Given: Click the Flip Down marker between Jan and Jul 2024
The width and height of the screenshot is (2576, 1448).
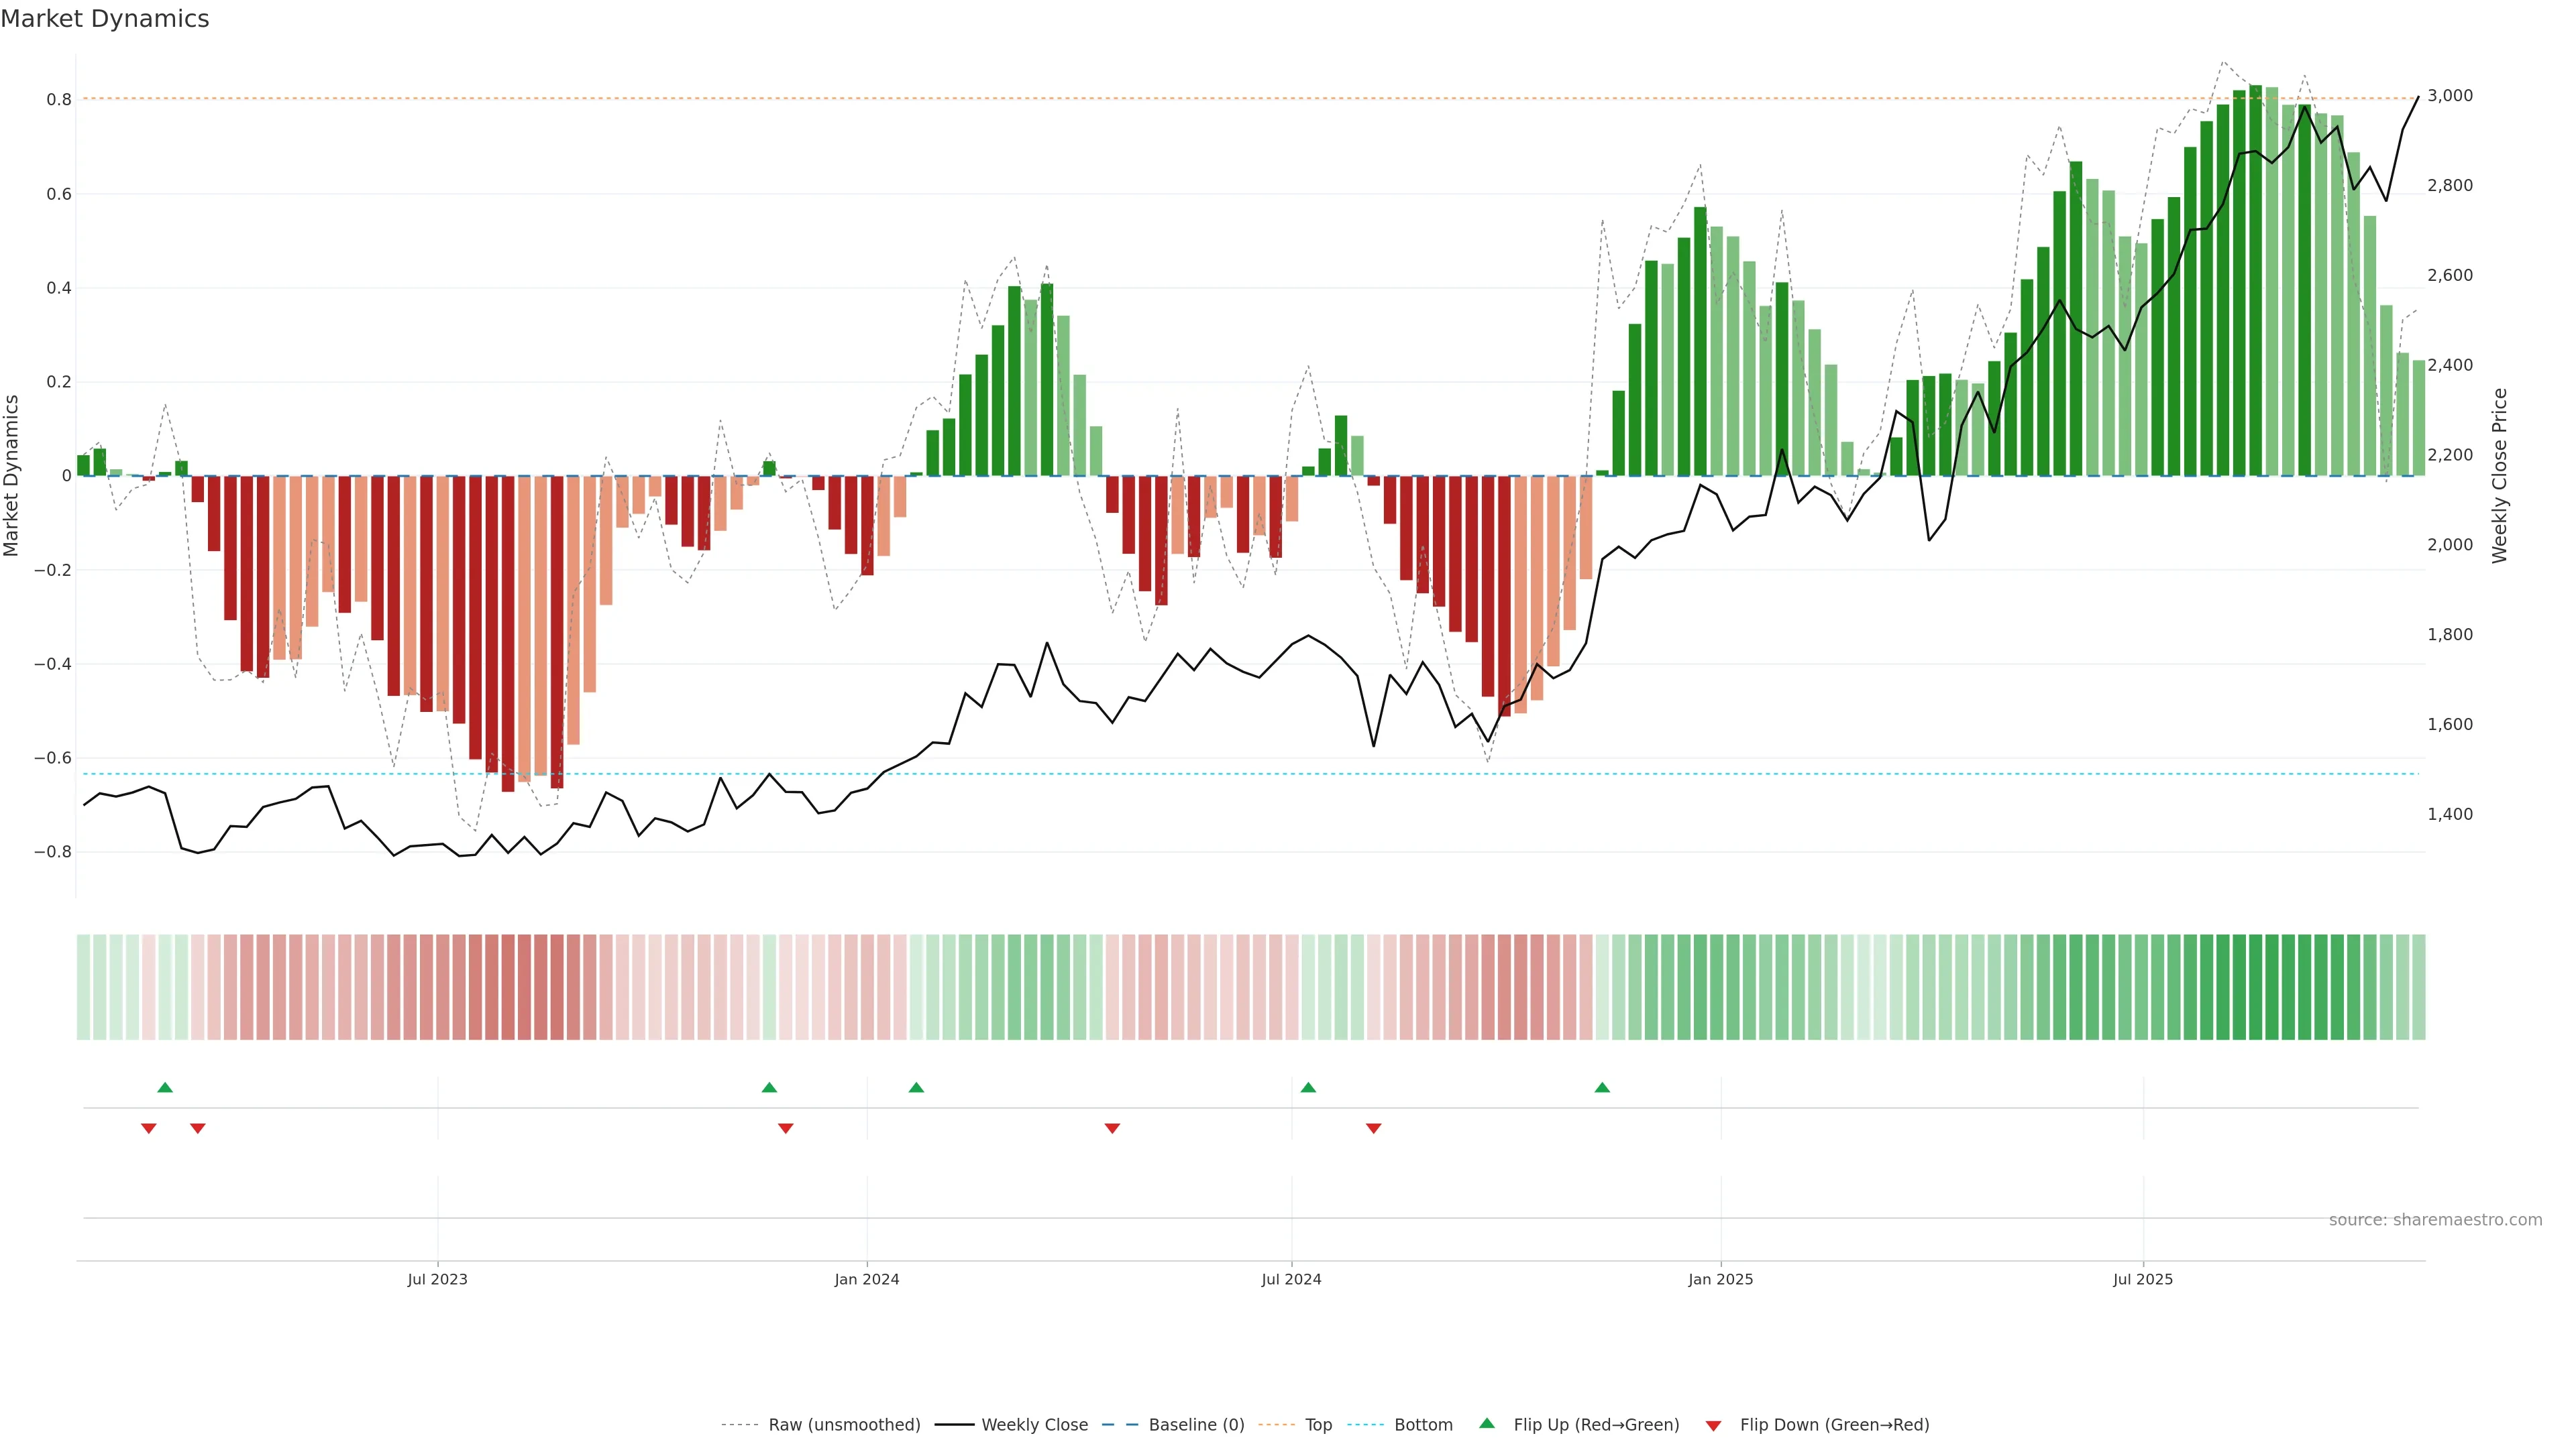Looking at the screenshot, I should tap(1112, 1128).
